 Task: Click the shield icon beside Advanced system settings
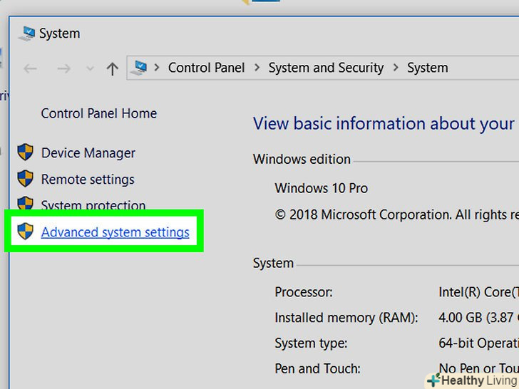pyautogui.click(x=26, y=232)
